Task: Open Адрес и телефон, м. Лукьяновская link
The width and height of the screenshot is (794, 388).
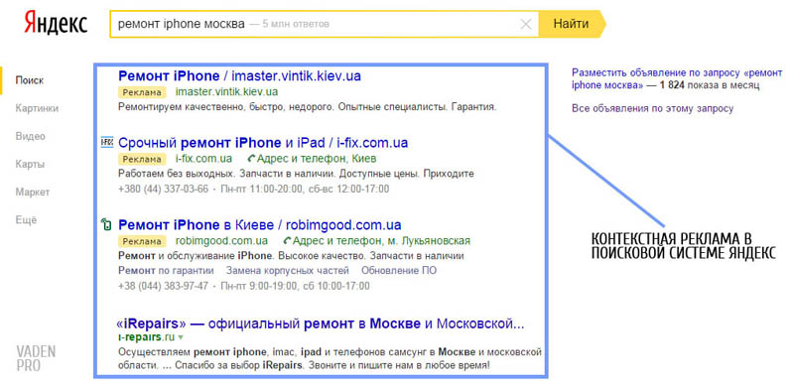Action: click(381, 240)
